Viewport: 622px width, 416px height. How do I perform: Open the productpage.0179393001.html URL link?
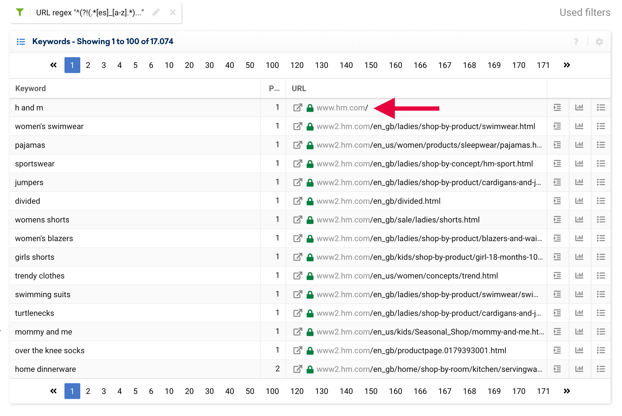(x=411, y=350)
